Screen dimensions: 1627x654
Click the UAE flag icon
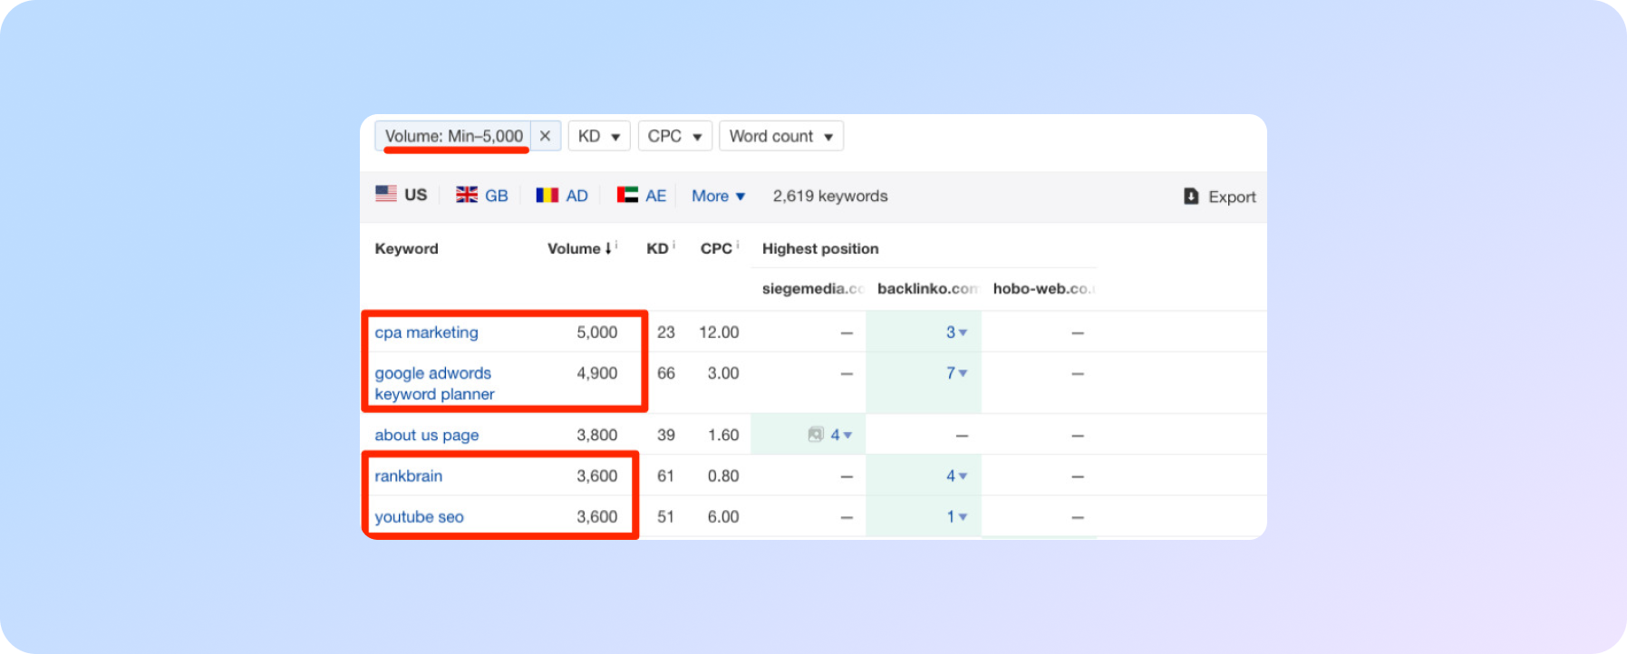pyautogui.click(x=627, y=195)
